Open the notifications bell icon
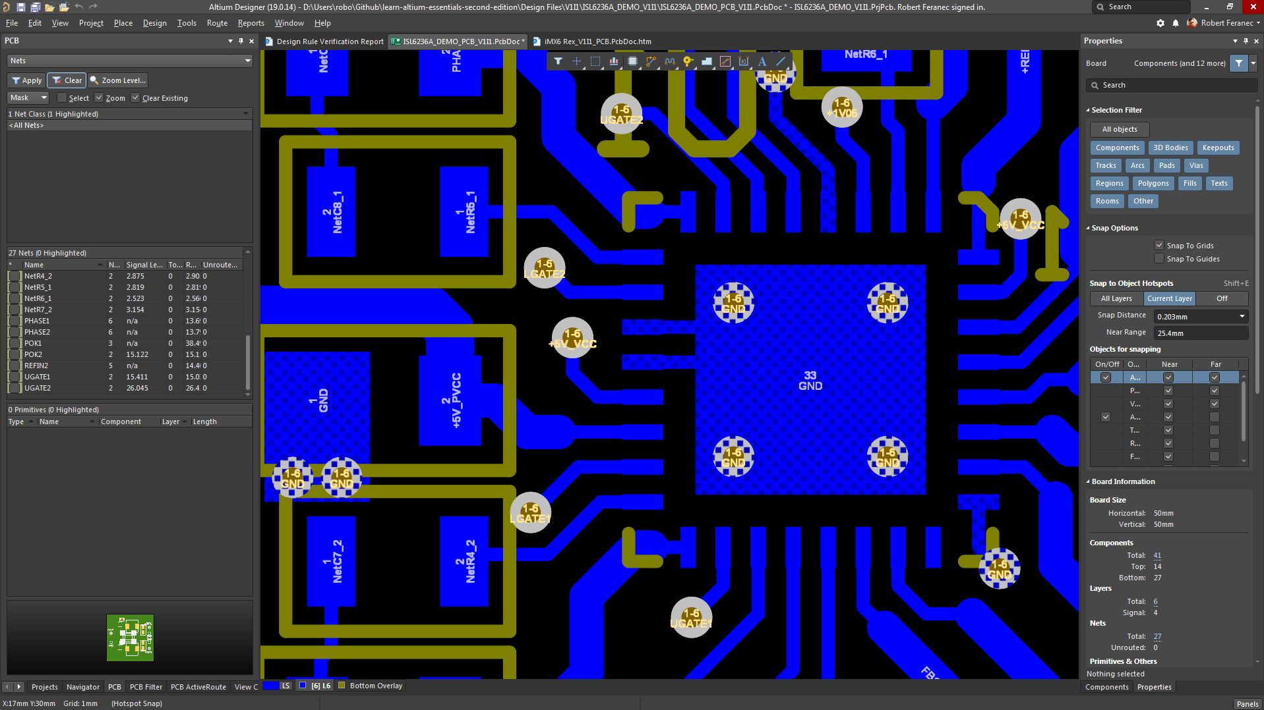Image resolution: width=1264 pixels, height=710 pixels. (1175, 23)
